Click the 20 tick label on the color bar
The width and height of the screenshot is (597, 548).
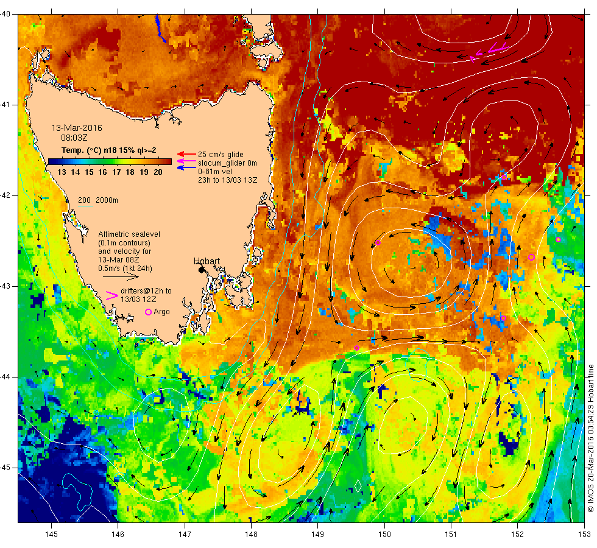[x=158, y=172]
